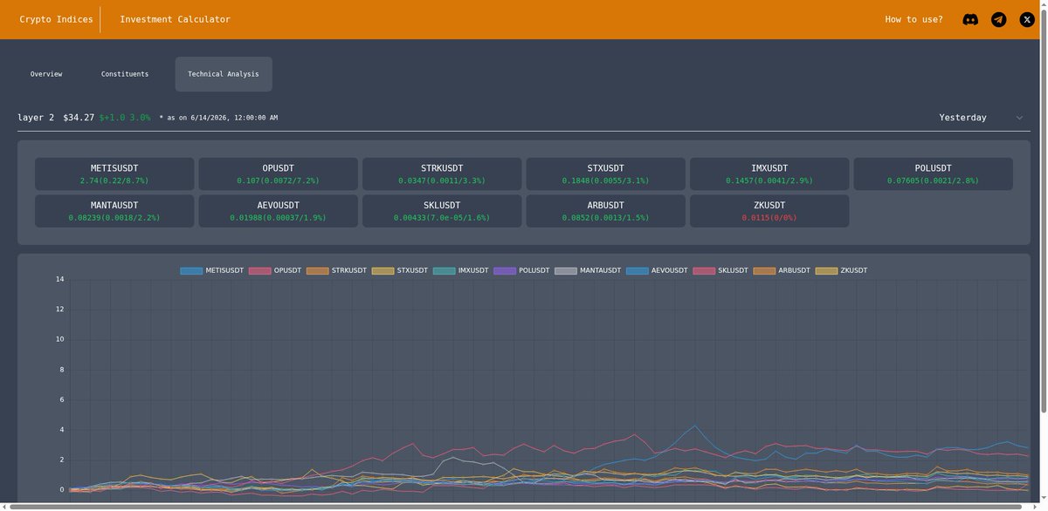1048x511 pixels.
Task: Select the IMXUSDT card
Action: pyautogui.click(x=769, y=174)
